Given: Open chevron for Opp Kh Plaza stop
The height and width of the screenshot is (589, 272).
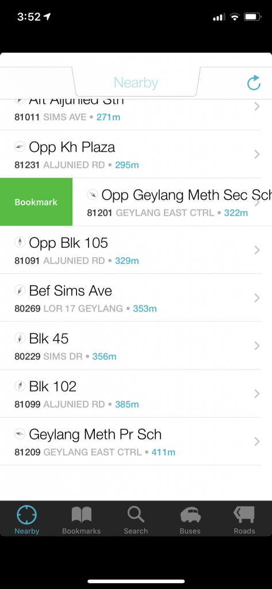Looking at the screenshot, I should pyautogui.click(x=257, y=154).
